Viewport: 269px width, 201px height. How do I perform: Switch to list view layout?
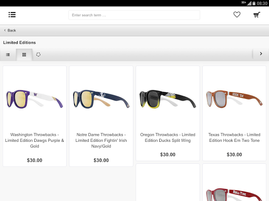[x=8, y=55]
